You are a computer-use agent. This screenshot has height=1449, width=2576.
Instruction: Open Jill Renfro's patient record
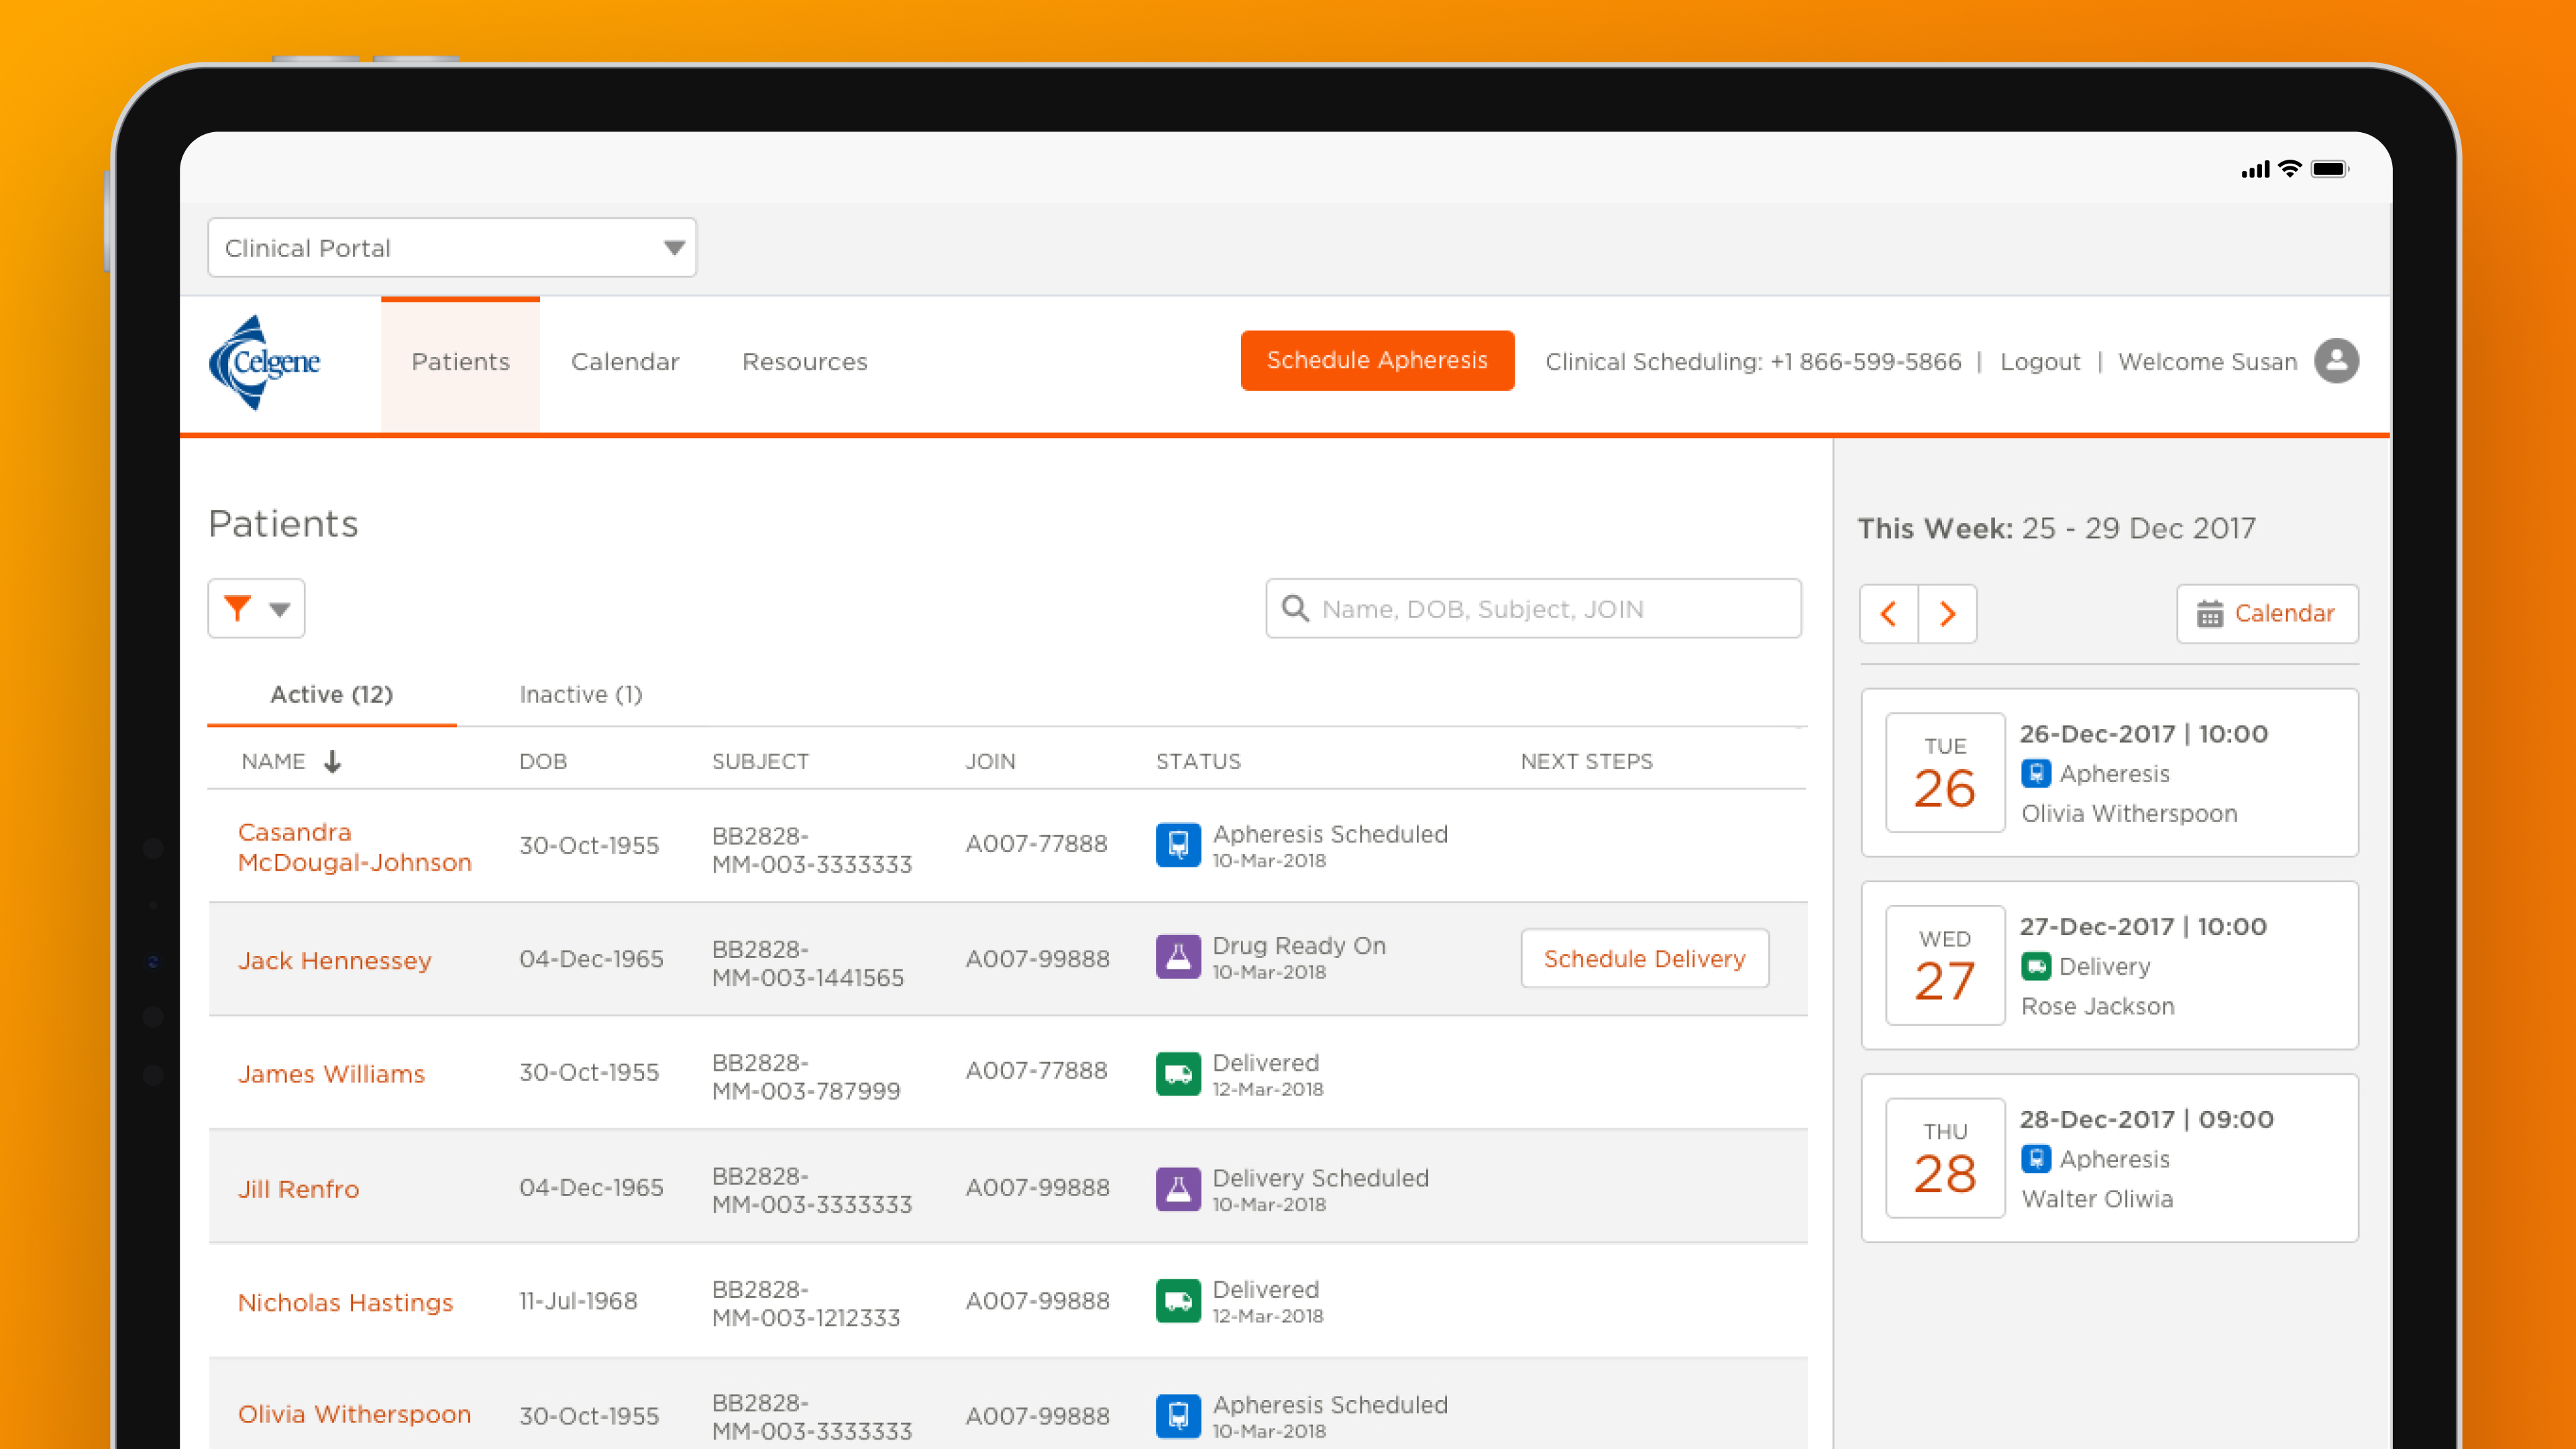[298, 1189]
